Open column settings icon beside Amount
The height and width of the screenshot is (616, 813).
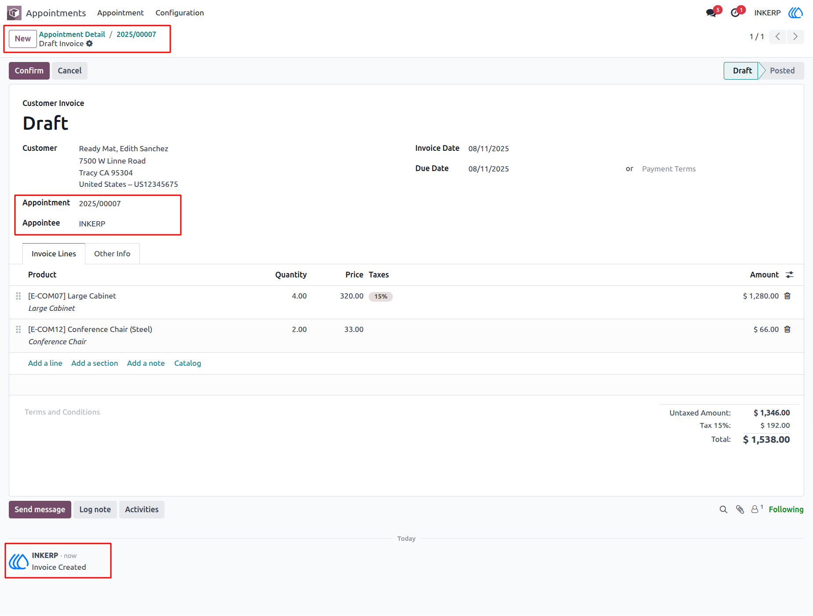(790, 275)
